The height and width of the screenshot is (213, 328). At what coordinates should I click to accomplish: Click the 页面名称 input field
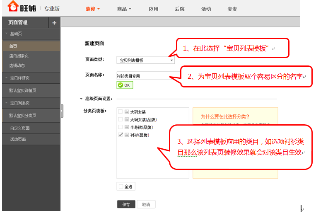pos(148,76)
